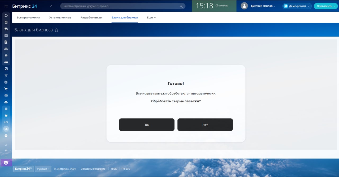This screenshot has width=339, height=177.
Task: Click the Печать link in footer
Action: [x=126, y=169]
